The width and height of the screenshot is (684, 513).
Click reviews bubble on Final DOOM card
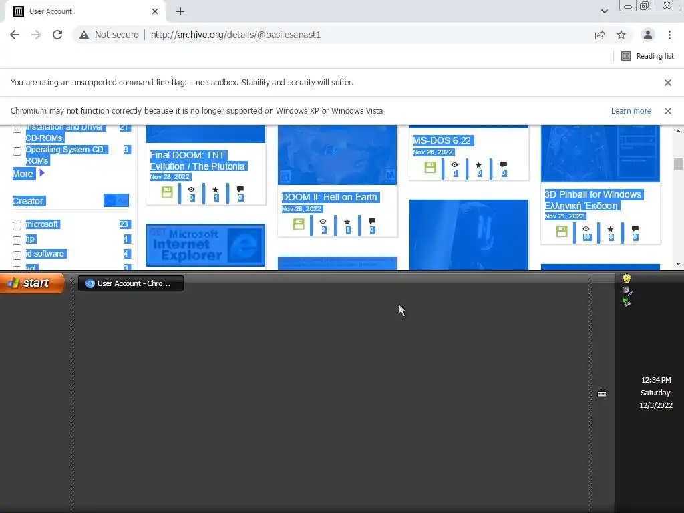click(240, 189)
